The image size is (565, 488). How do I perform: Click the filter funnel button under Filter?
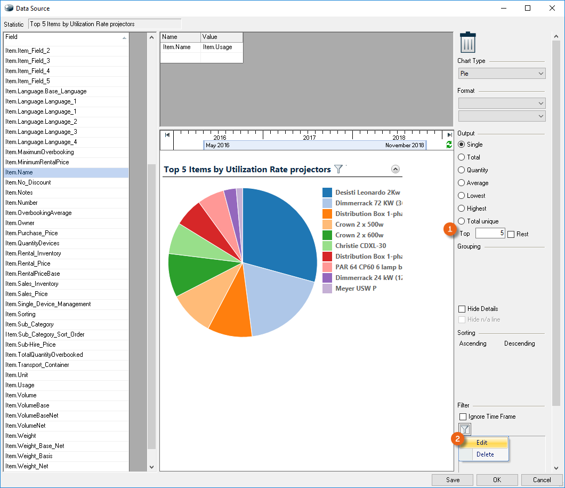point(465,429)
